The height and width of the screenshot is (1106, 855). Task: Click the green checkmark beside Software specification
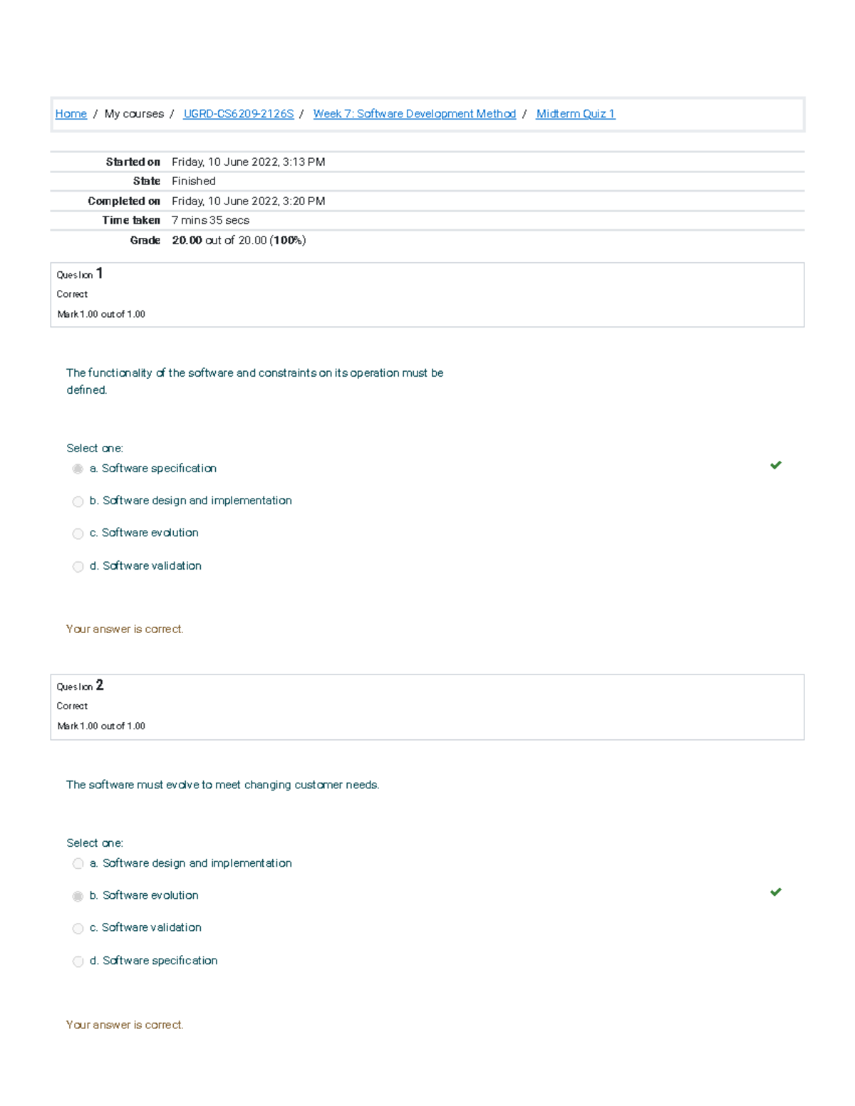click(x=776, y=466)
